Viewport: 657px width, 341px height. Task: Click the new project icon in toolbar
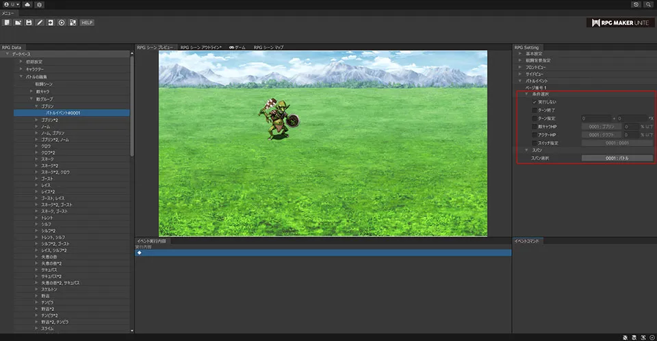pyautogui.click(x=6, y=23)
